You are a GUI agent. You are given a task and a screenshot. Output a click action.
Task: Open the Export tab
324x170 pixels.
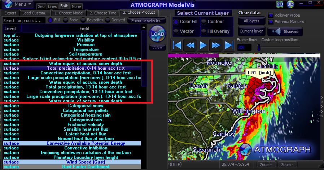[x=10, y=13]
